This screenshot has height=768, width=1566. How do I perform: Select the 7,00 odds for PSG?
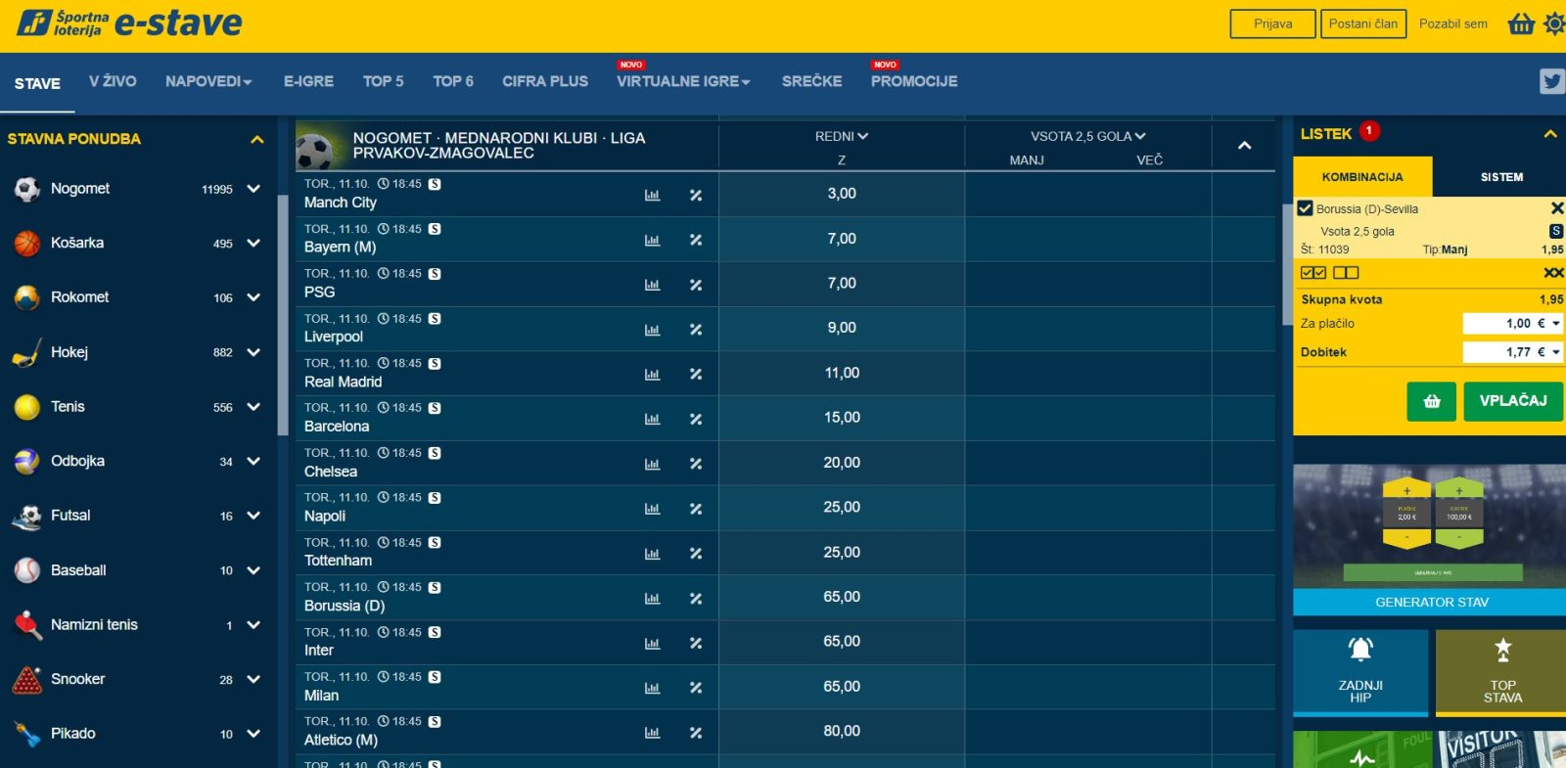coord(841,284)
